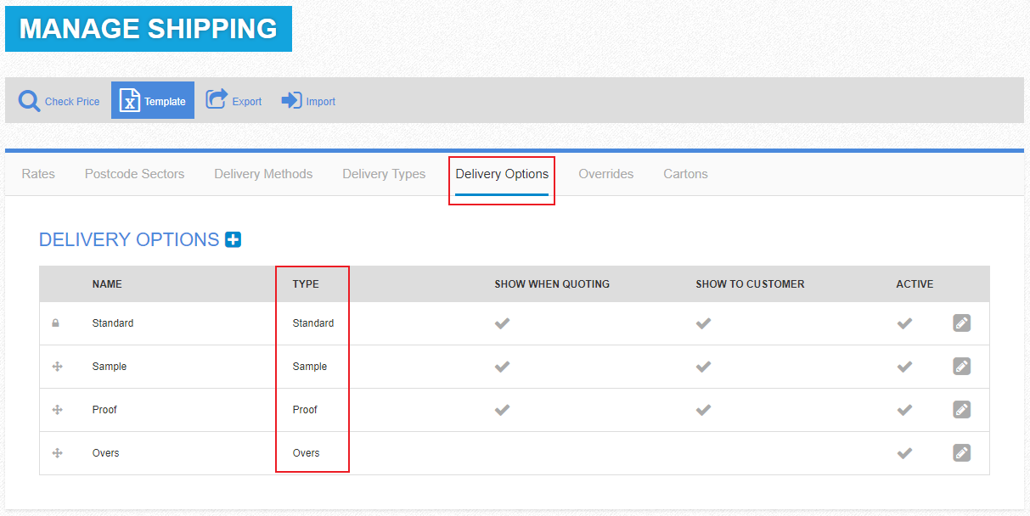Edit the Sample delivery option
The height and width of the screenshot is (516, 1030).
961,367
